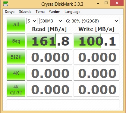126x113 pixels.
Task: Minimize the CrystalDiskMark window
Action: [98, 3]
